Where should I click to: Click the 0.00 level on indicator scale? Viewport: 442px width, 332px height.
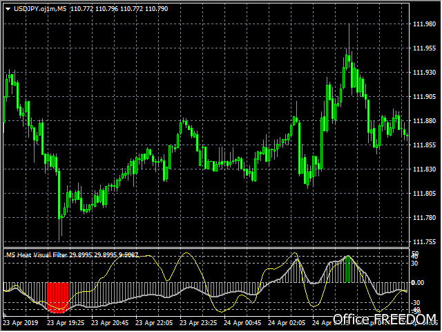[417, 283]
